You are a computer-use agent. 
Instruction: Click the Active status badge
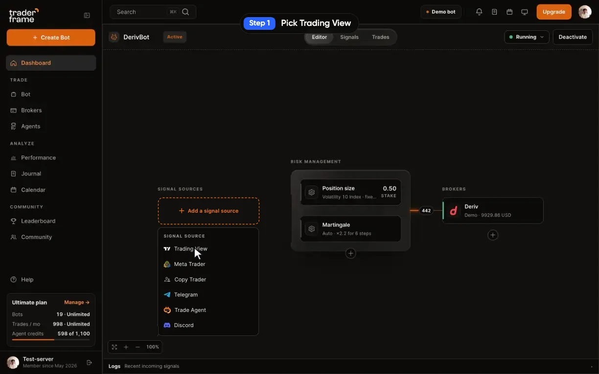(x=175, y=37)
